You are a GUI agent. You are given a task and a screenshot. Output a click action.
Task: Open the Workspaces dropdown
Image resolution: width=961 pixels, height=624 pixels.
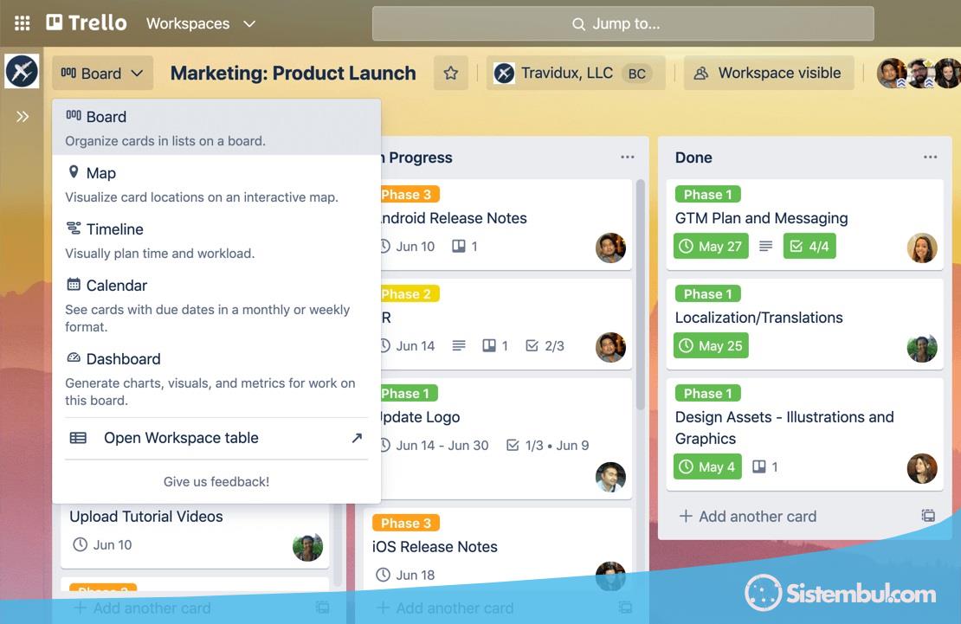point(200,23)
